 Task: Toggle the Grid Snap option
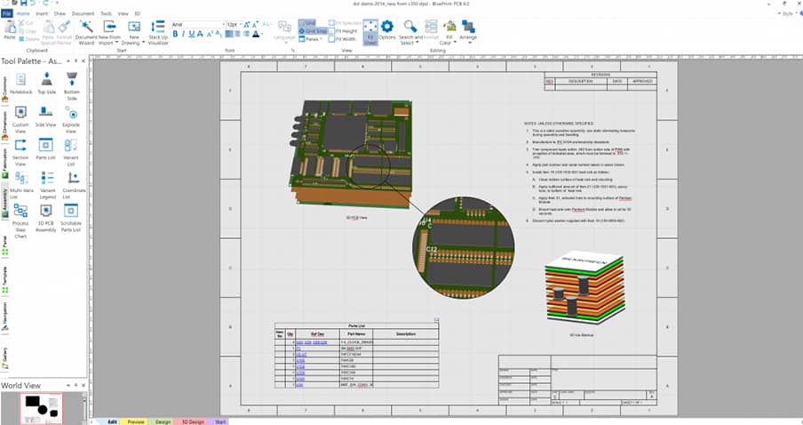(x=314, y=31)
